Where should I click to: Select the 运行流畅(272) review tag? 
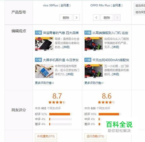pos(95,136)
